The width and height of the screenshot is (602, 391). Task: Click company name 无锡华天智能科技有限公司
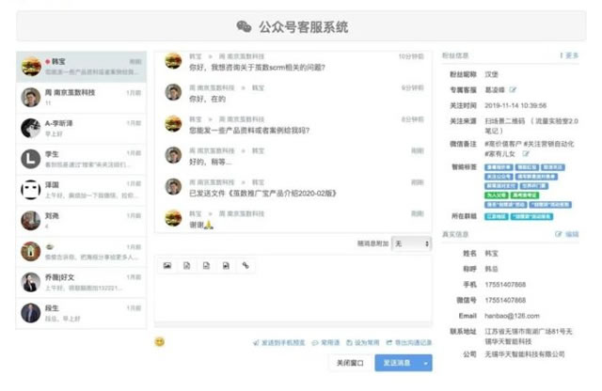pyautogui.click(x=525, y=354)
